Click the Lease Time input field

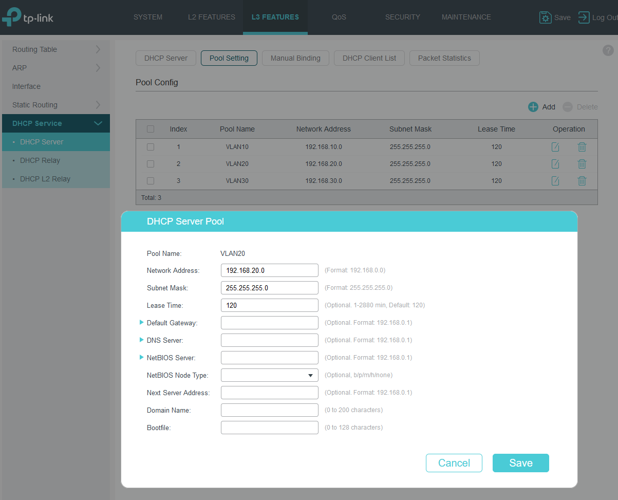[x=270, y=305]
